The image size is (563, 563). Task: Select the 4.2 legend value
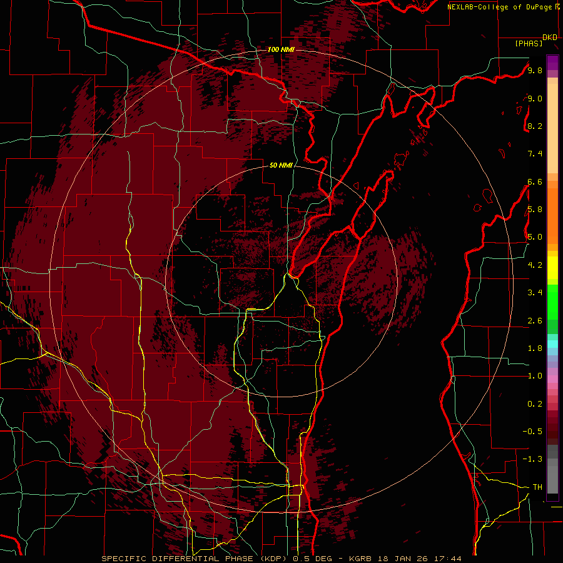[535, 265]
